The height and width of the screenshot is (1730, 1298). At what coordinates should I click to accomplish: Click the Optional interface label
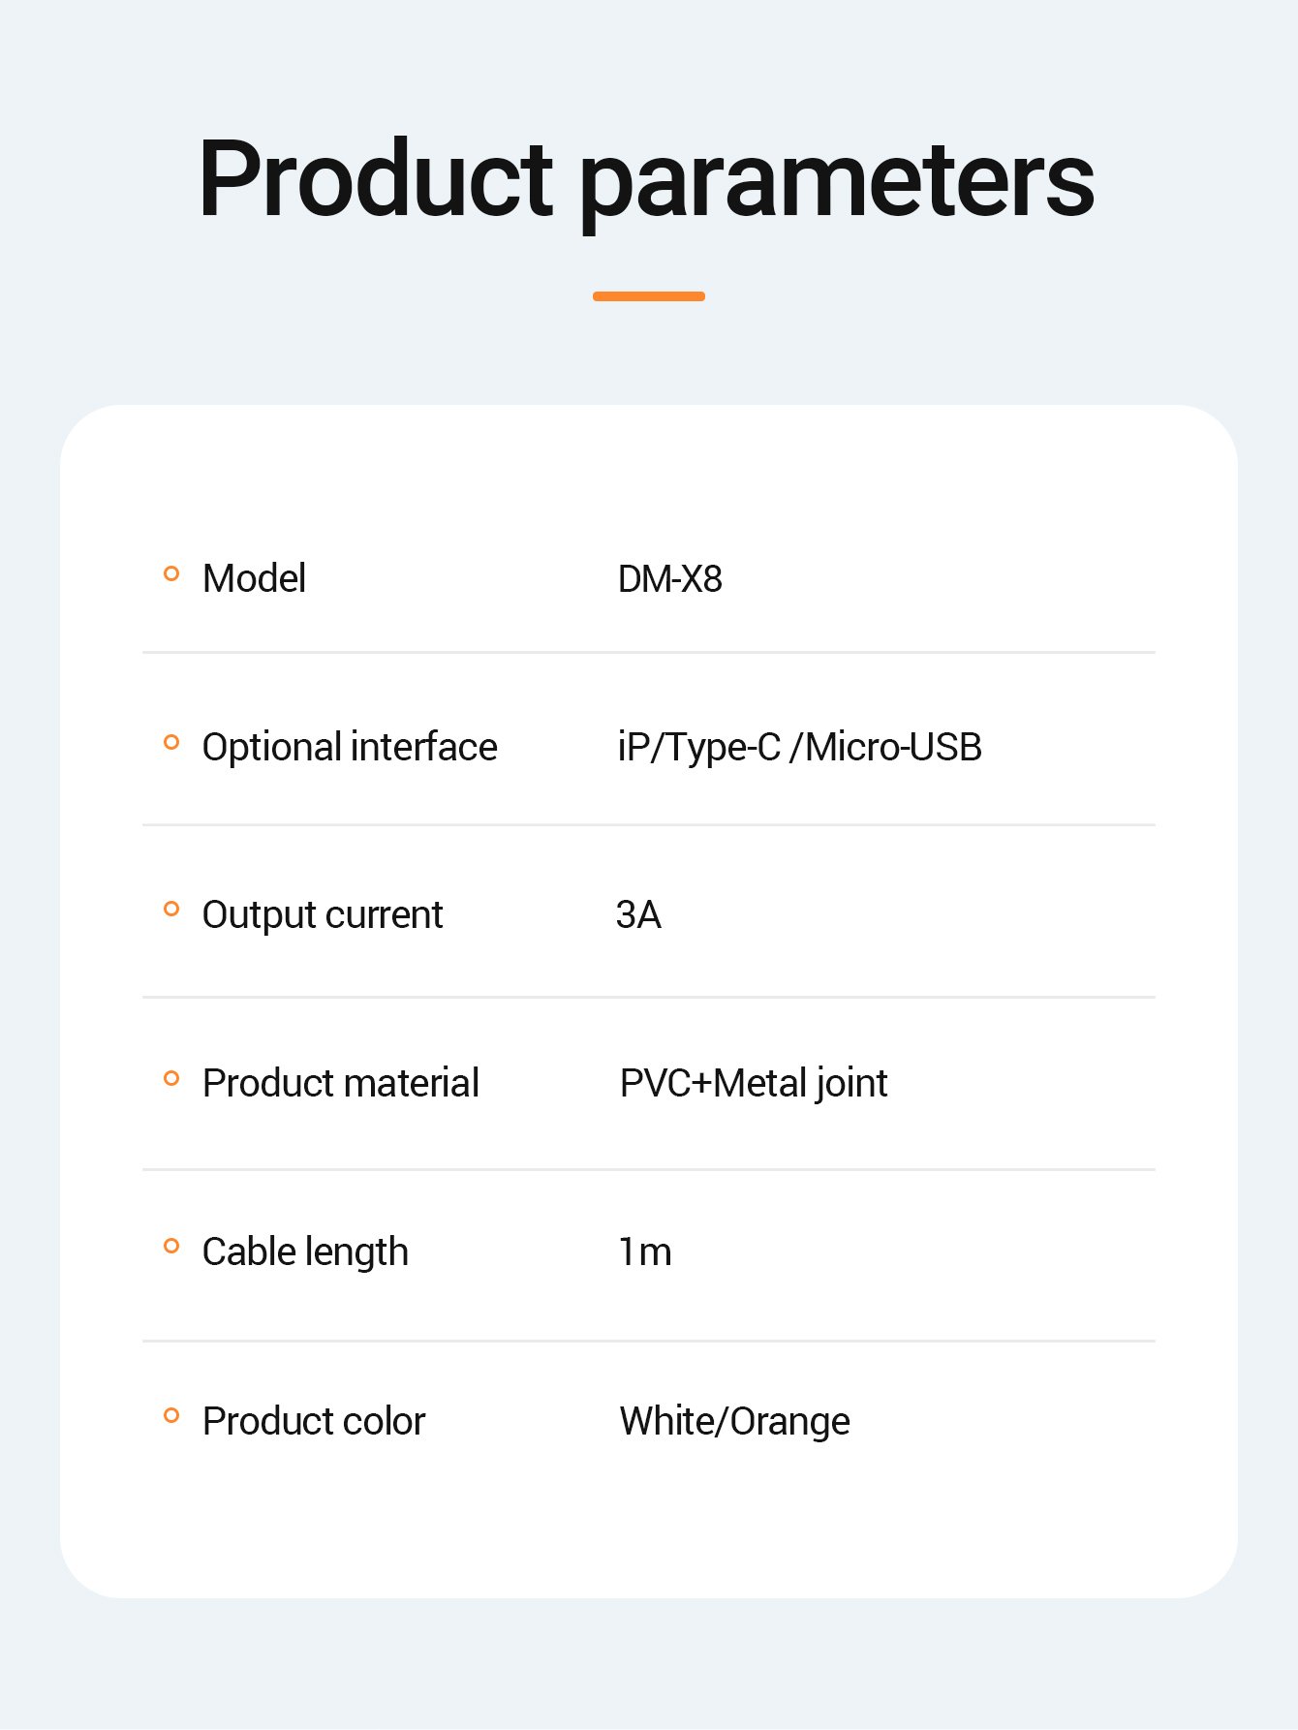(x=349, y=748)
